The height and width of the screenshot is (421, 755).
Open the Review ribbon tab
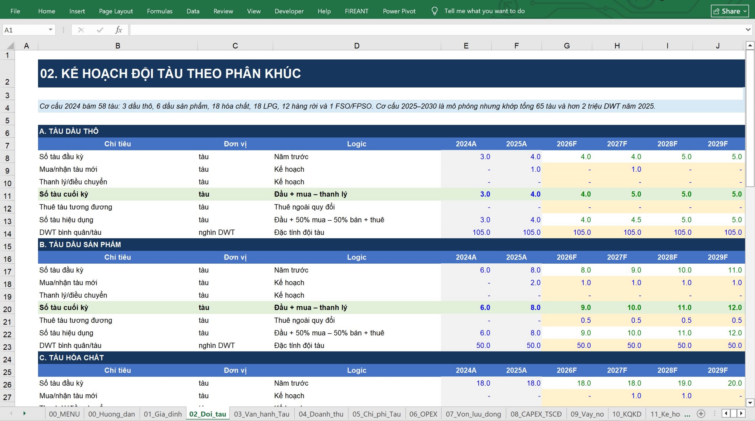pos(223,11)
